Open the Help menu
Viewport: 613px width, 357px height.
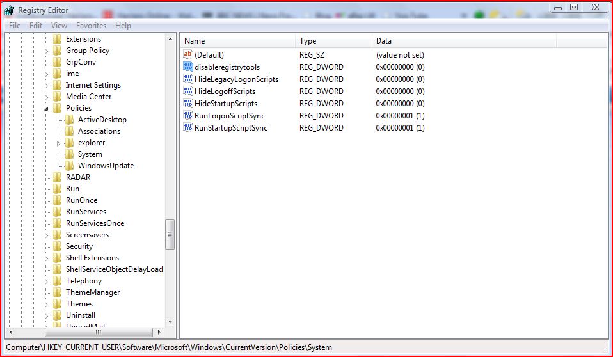pos(123,26)
